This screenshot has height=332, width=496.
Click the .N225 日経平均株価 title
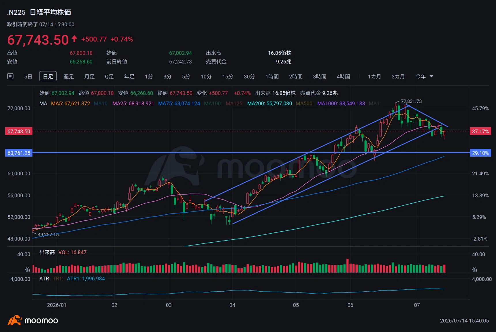(x=39, y=12)
